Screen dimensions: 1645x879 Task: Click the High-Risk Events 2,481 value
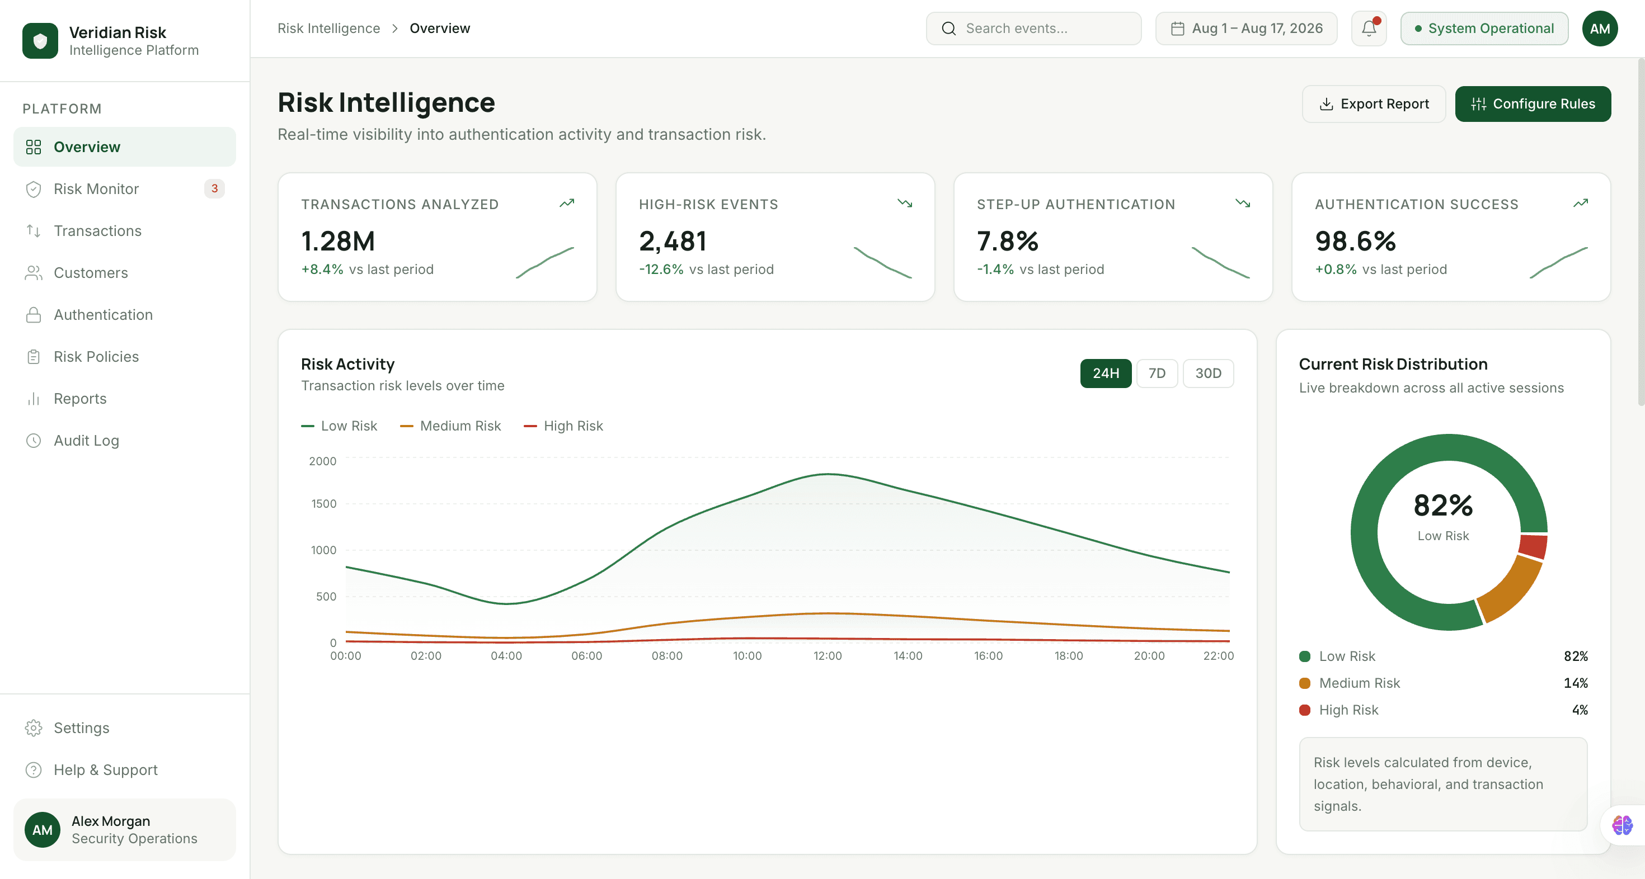(673, 242)
